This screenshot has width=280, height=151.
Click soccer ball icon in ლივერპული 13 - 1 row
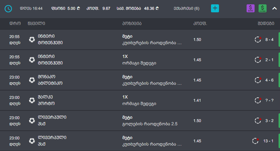tap(32, 141)
